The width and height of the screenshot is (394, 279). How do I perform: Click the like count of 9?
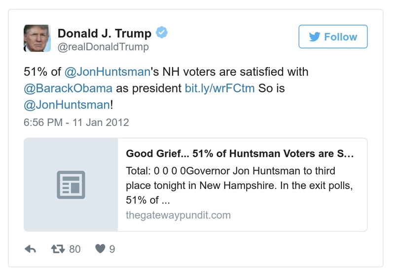pos(112,249)
